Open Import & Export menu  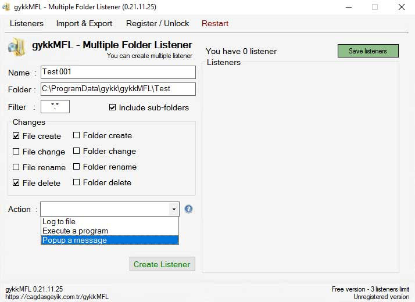[x=84, y=23]
